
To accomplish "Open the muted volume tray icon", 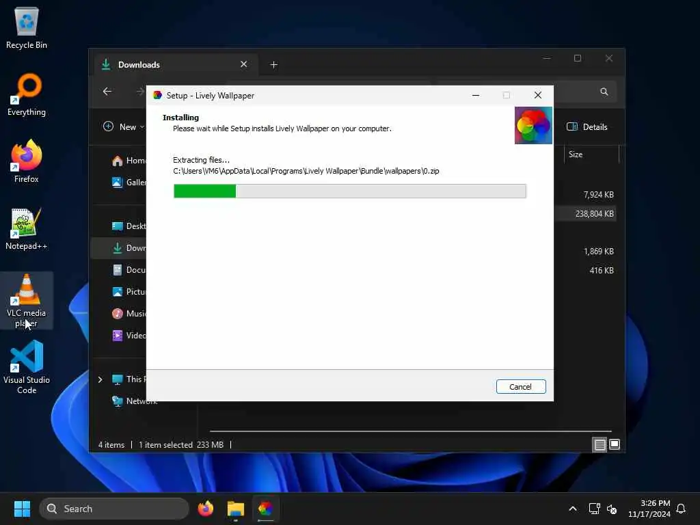I will click(x=612, y=509).
